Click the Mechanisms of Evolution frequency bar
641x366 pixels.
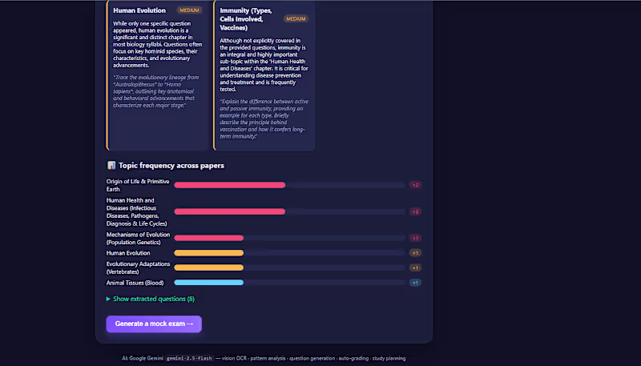[x=209, y=238]
